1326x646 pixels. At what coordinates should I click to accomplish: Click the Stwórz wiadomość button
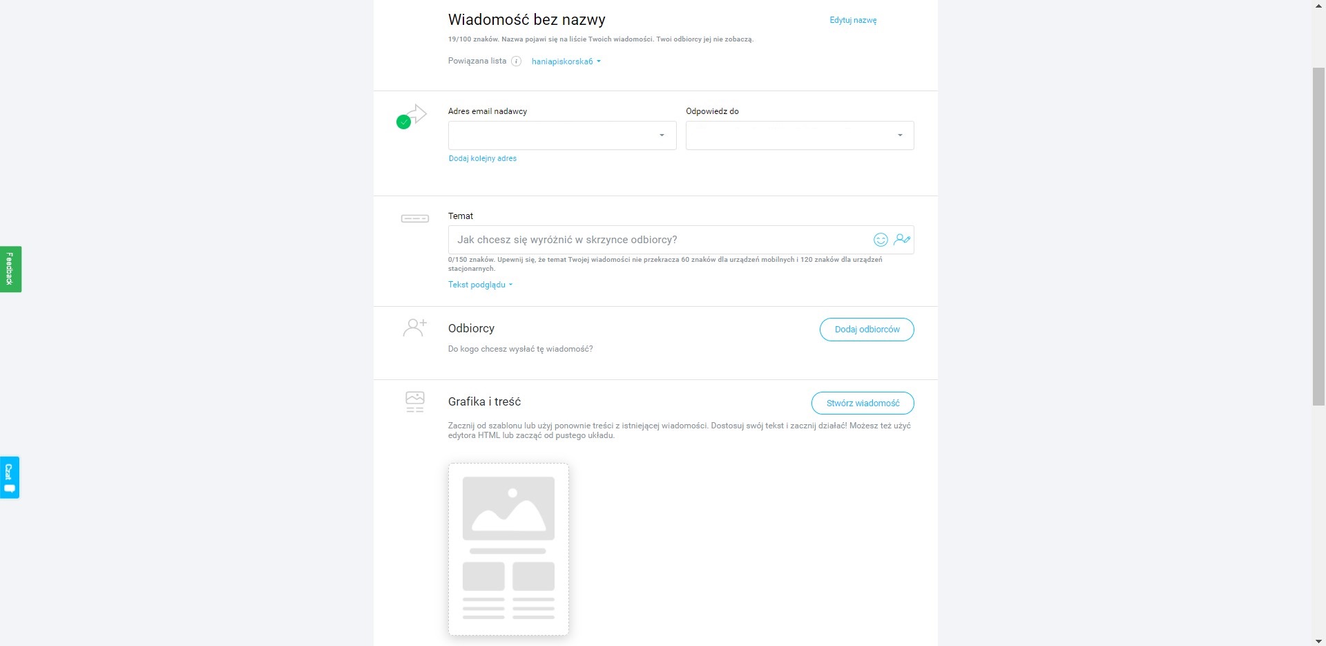point(863,403)
